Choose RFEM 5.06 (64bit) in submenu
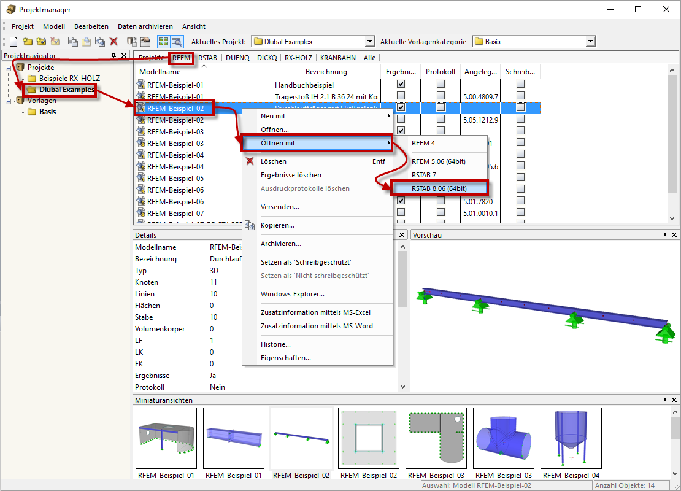The height and width of the screenshot is (491, 681). [439, 161]
